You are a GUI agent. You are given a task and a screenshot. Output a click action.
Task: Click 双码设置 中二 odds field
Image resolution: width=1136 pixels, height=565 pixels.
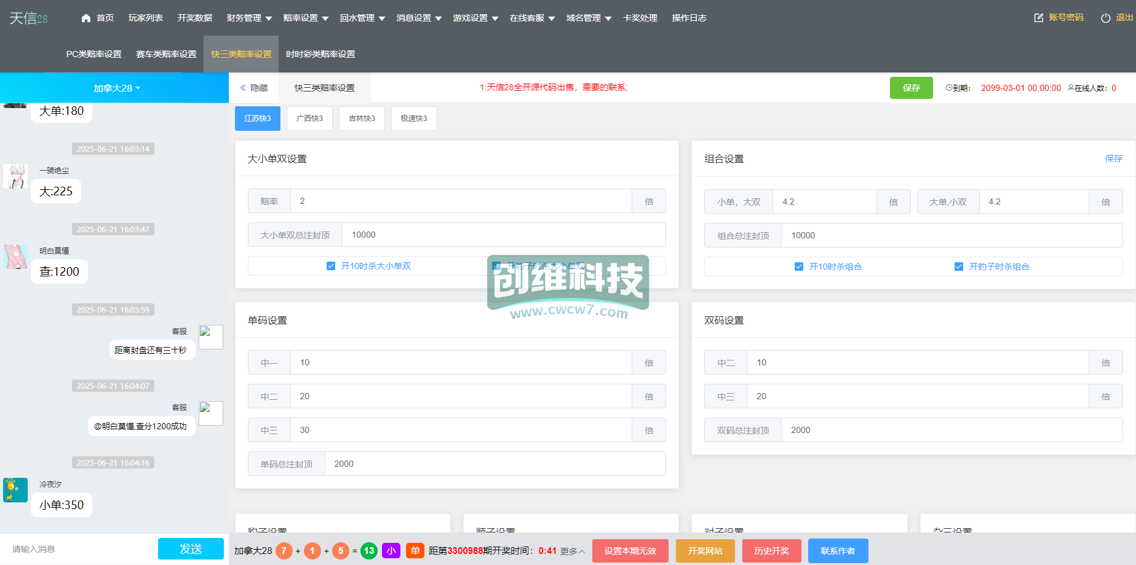918,362
